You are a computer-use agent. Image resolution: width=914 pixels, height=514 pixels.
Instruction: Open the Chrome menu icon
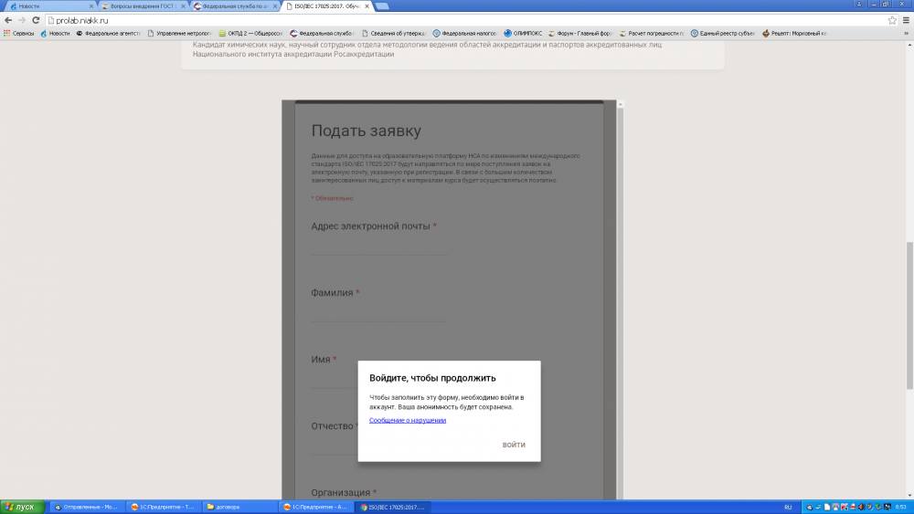905,20
